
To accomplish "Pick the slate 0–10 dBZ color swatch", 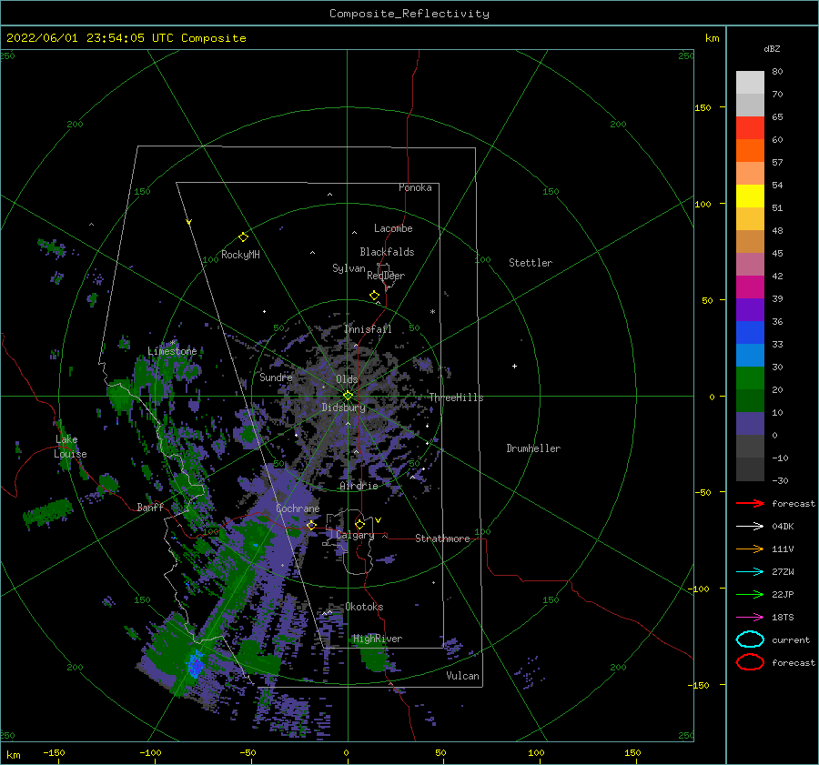I will pos(750,424).
